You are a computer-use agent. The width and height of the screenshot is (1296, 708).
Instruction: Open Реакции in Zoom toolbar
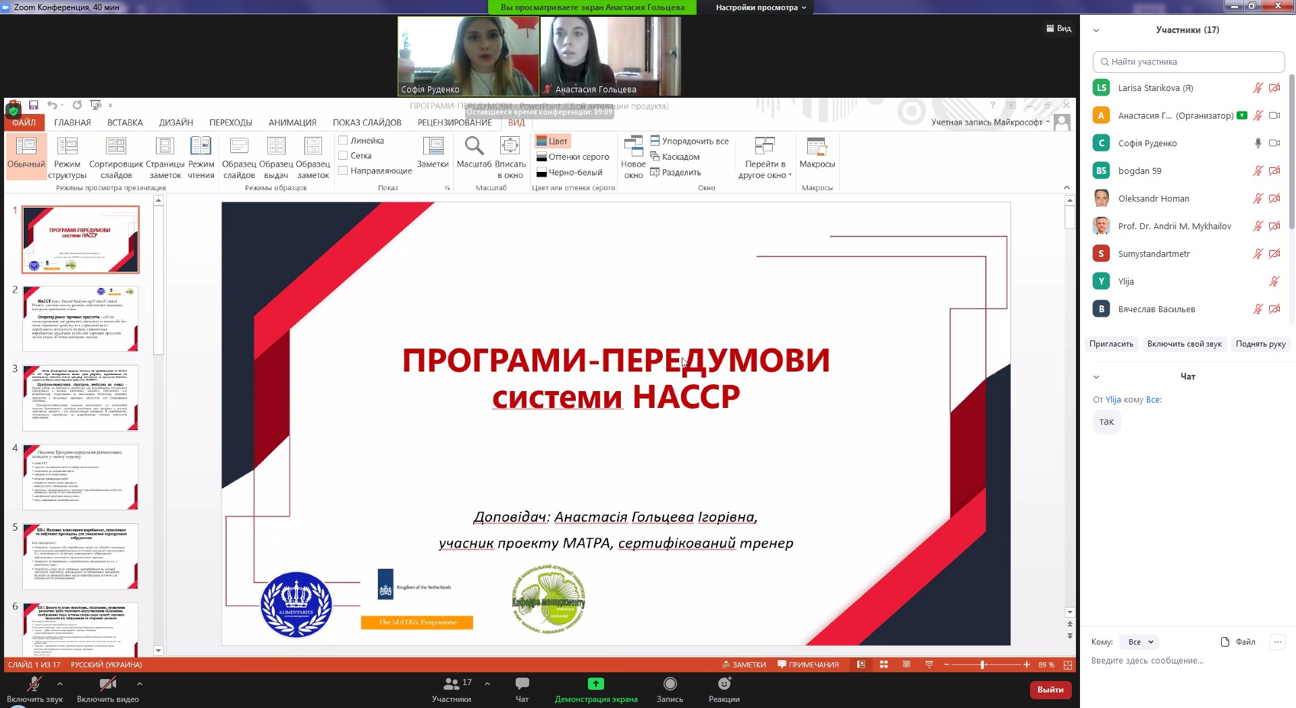click(724, 690)
